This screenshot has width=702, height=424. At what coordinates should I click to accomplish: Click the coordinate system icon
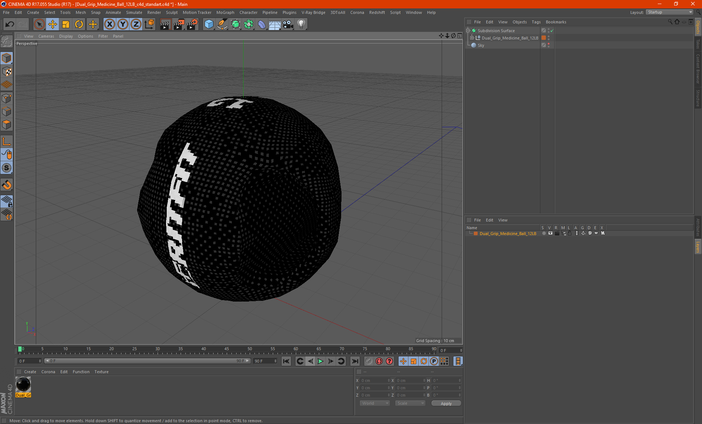(150, 24)
